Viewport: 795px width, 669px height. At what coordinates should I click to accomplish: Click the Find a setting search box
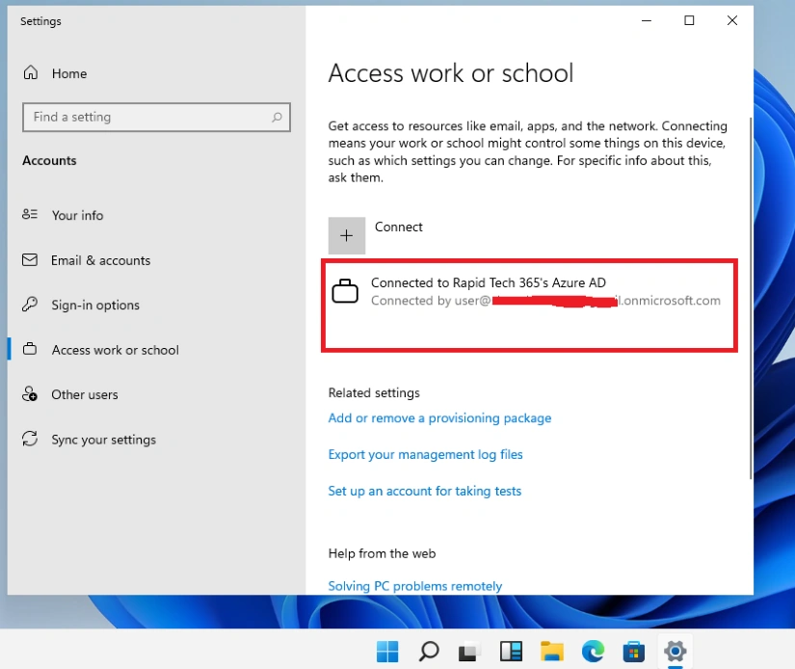pyautogui.click(x=156, y=118)
